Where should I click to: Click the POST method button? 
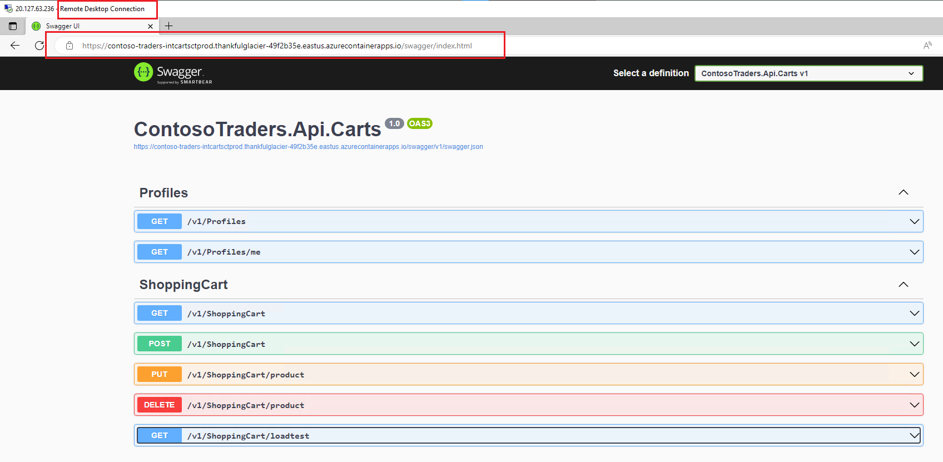(x=160, y=344)
